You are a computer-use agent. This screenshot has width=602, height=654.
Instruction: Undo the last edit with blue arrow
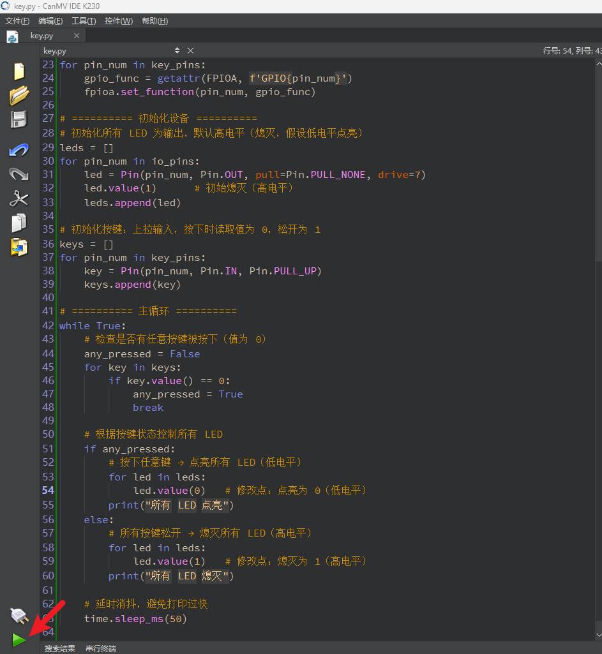pos(19,150)
